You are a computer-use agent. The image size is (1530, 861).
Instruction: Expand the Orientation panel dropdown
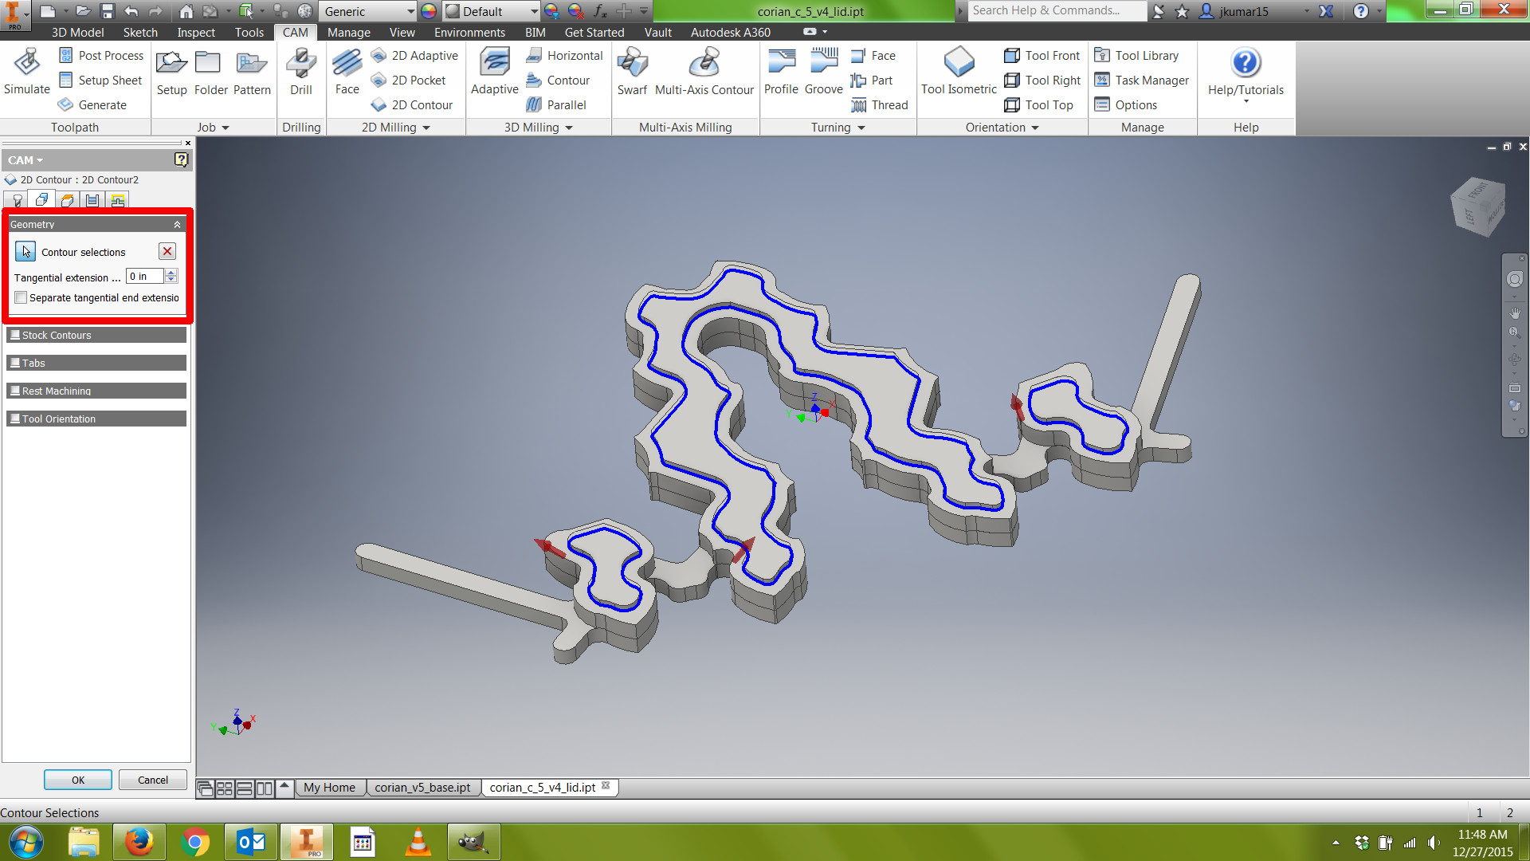pyautogui.click(x=1002, y=128)
